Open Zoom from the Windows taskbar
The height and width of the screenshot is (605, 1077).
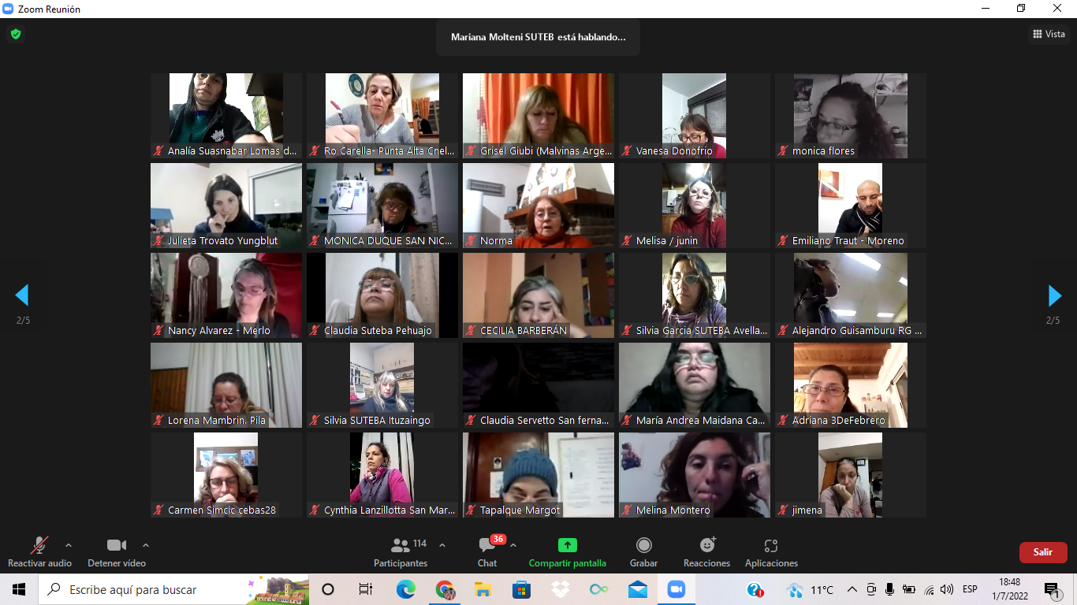pos(676,589)
